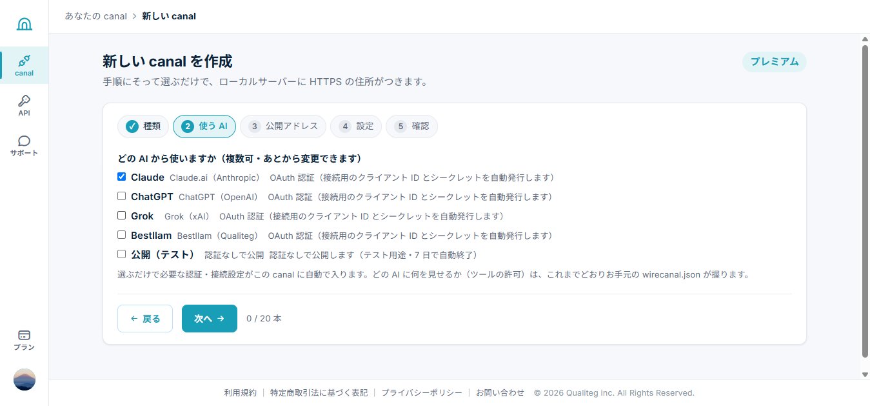Click the 0 / 20 本 counter
870x406 pixels.
click(x=264, y=318)
